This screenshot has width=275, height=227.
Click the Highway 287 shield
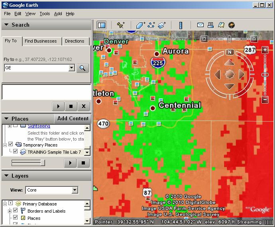250,50
